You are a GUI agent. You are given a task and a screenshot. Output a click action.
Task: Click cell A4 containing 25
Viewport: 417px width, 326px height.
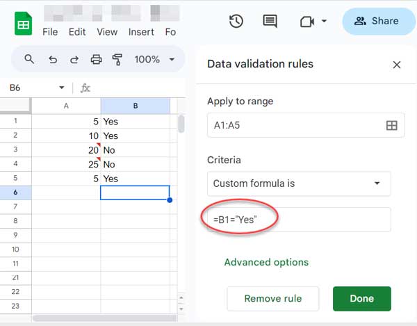point(66,164)
